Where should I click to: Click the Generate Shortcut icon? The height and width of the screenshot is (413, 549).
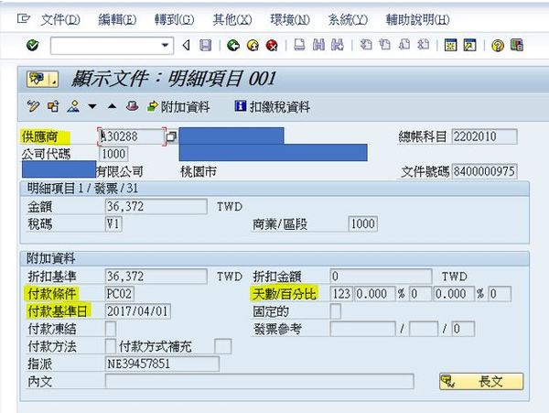(470, 45)
